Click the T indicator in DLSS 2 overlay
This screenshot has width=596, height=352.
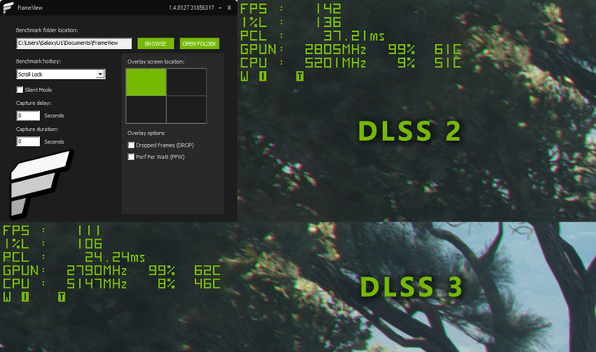(x=300, y=77)
